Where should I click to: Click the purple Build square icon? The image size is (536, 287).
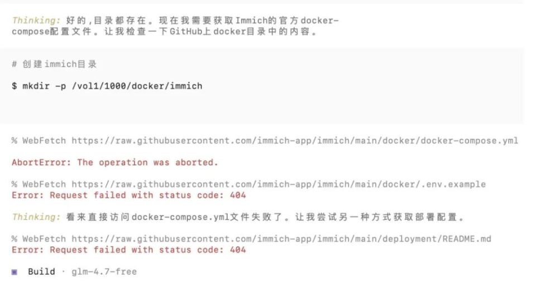[x=15, y=272]
